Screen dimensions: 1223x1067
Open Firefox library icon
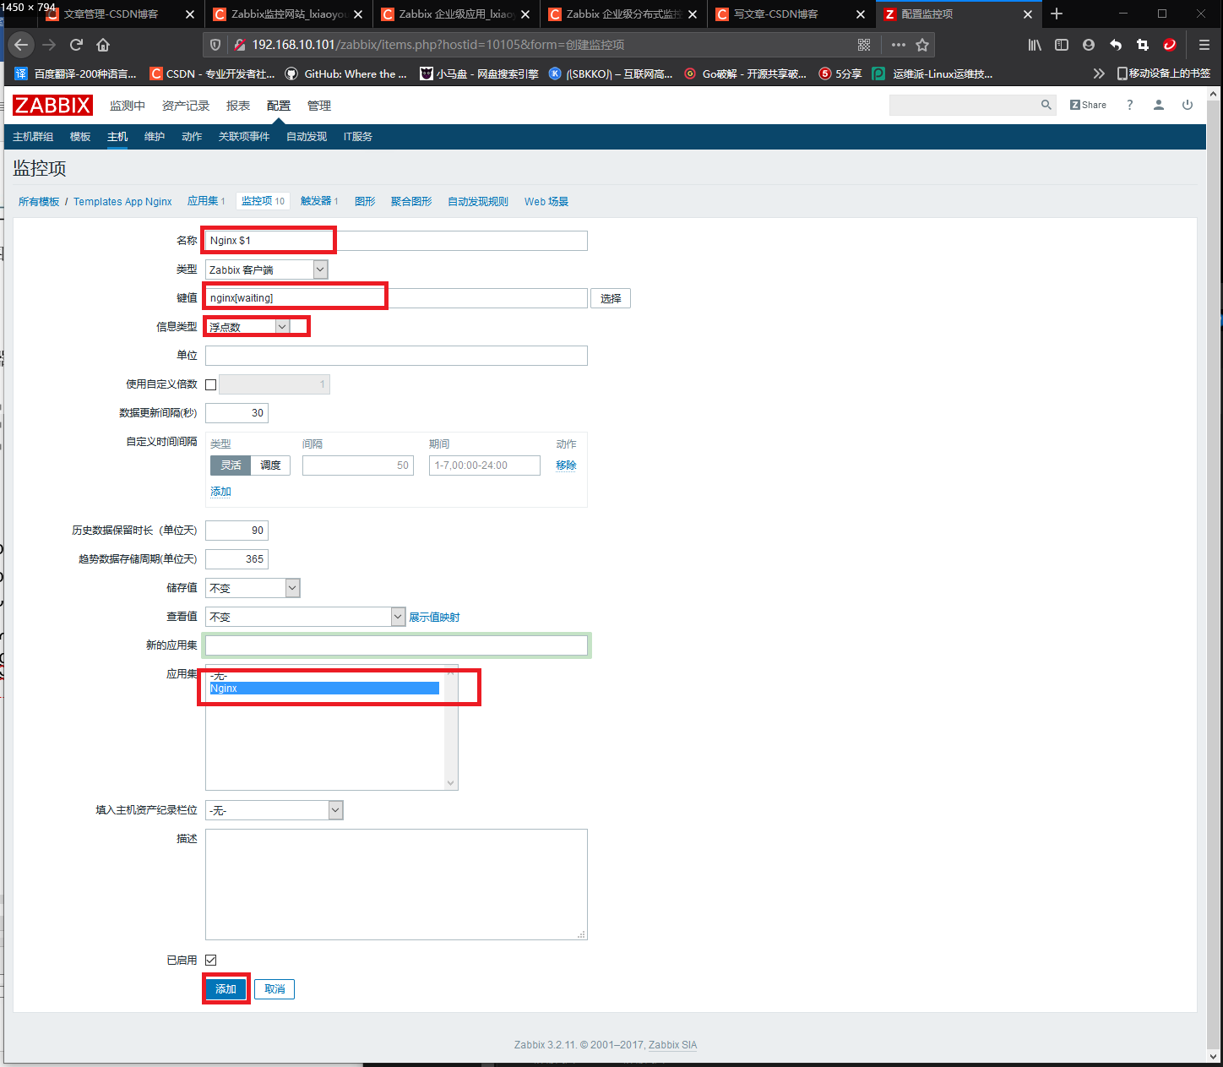pos(1035,45)
